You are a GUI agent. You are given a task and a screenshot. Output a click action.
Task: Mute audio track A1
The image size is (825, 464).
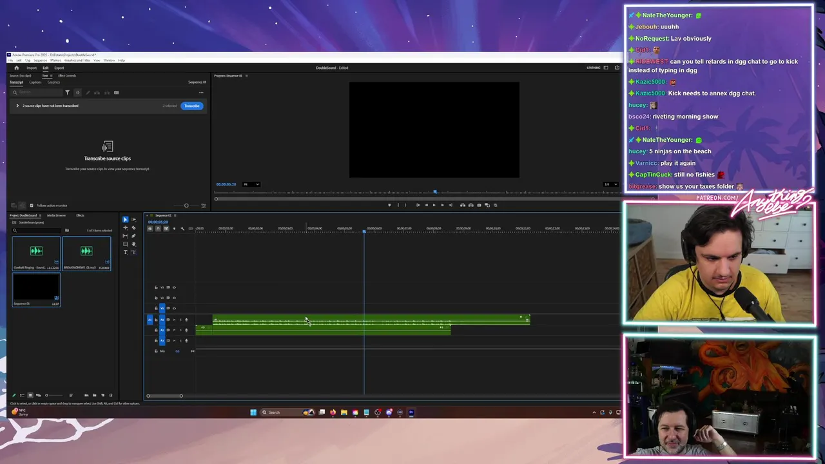point(174,320)
